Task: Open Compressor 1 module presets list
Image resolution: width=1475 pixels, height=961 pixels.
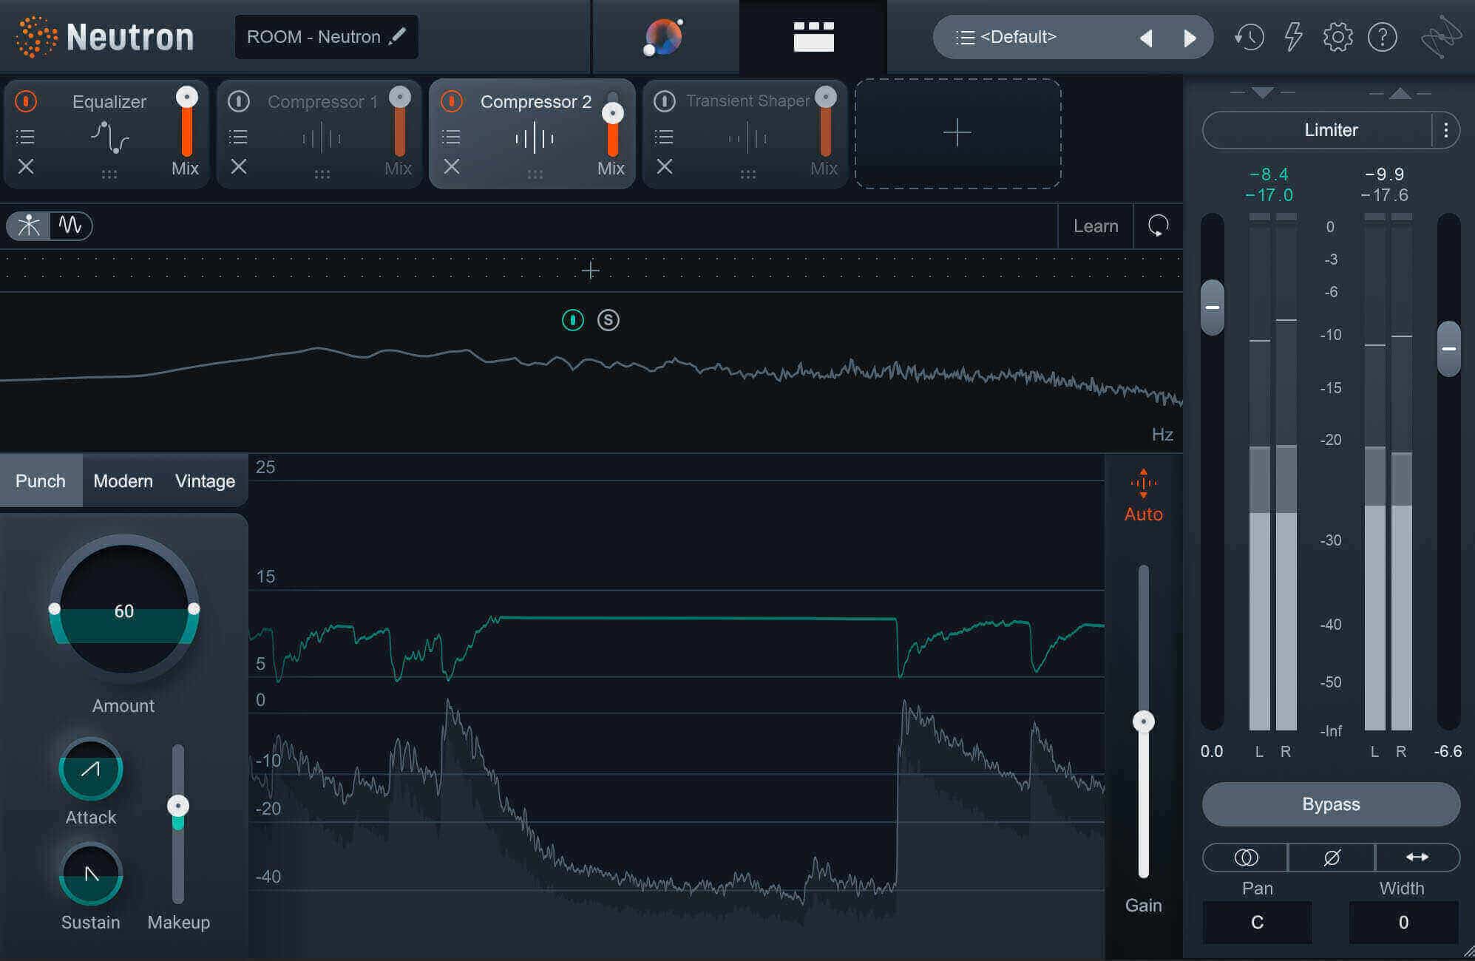Action: tap(239, 137)
